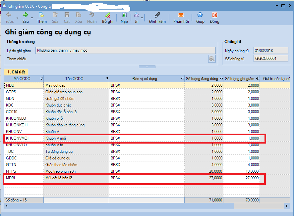Select the KHUONV code cell

coord(24,132)
